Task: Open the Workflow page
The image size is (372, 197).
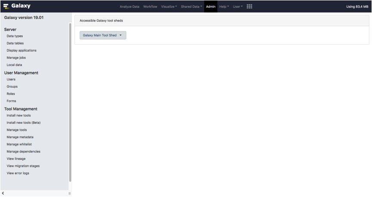Action: [x=150, y=6]
